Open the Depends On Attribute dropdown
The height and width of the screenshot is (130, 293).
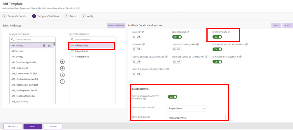[x=187, y=108]
